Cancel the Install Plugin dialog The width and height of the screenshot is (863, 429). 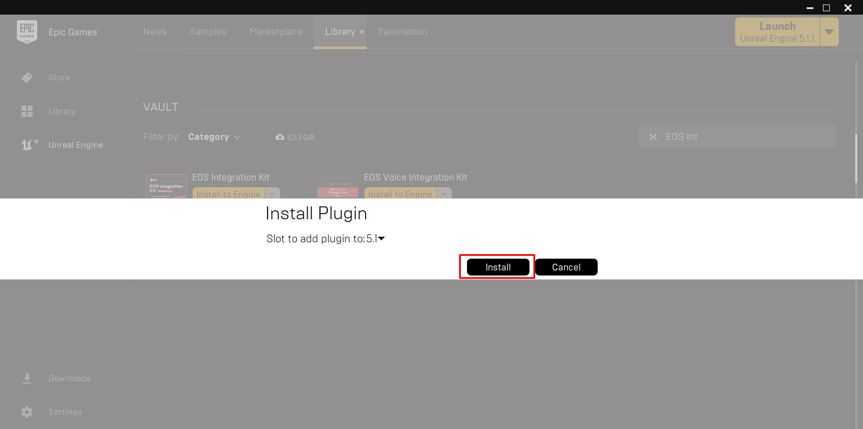566,267
